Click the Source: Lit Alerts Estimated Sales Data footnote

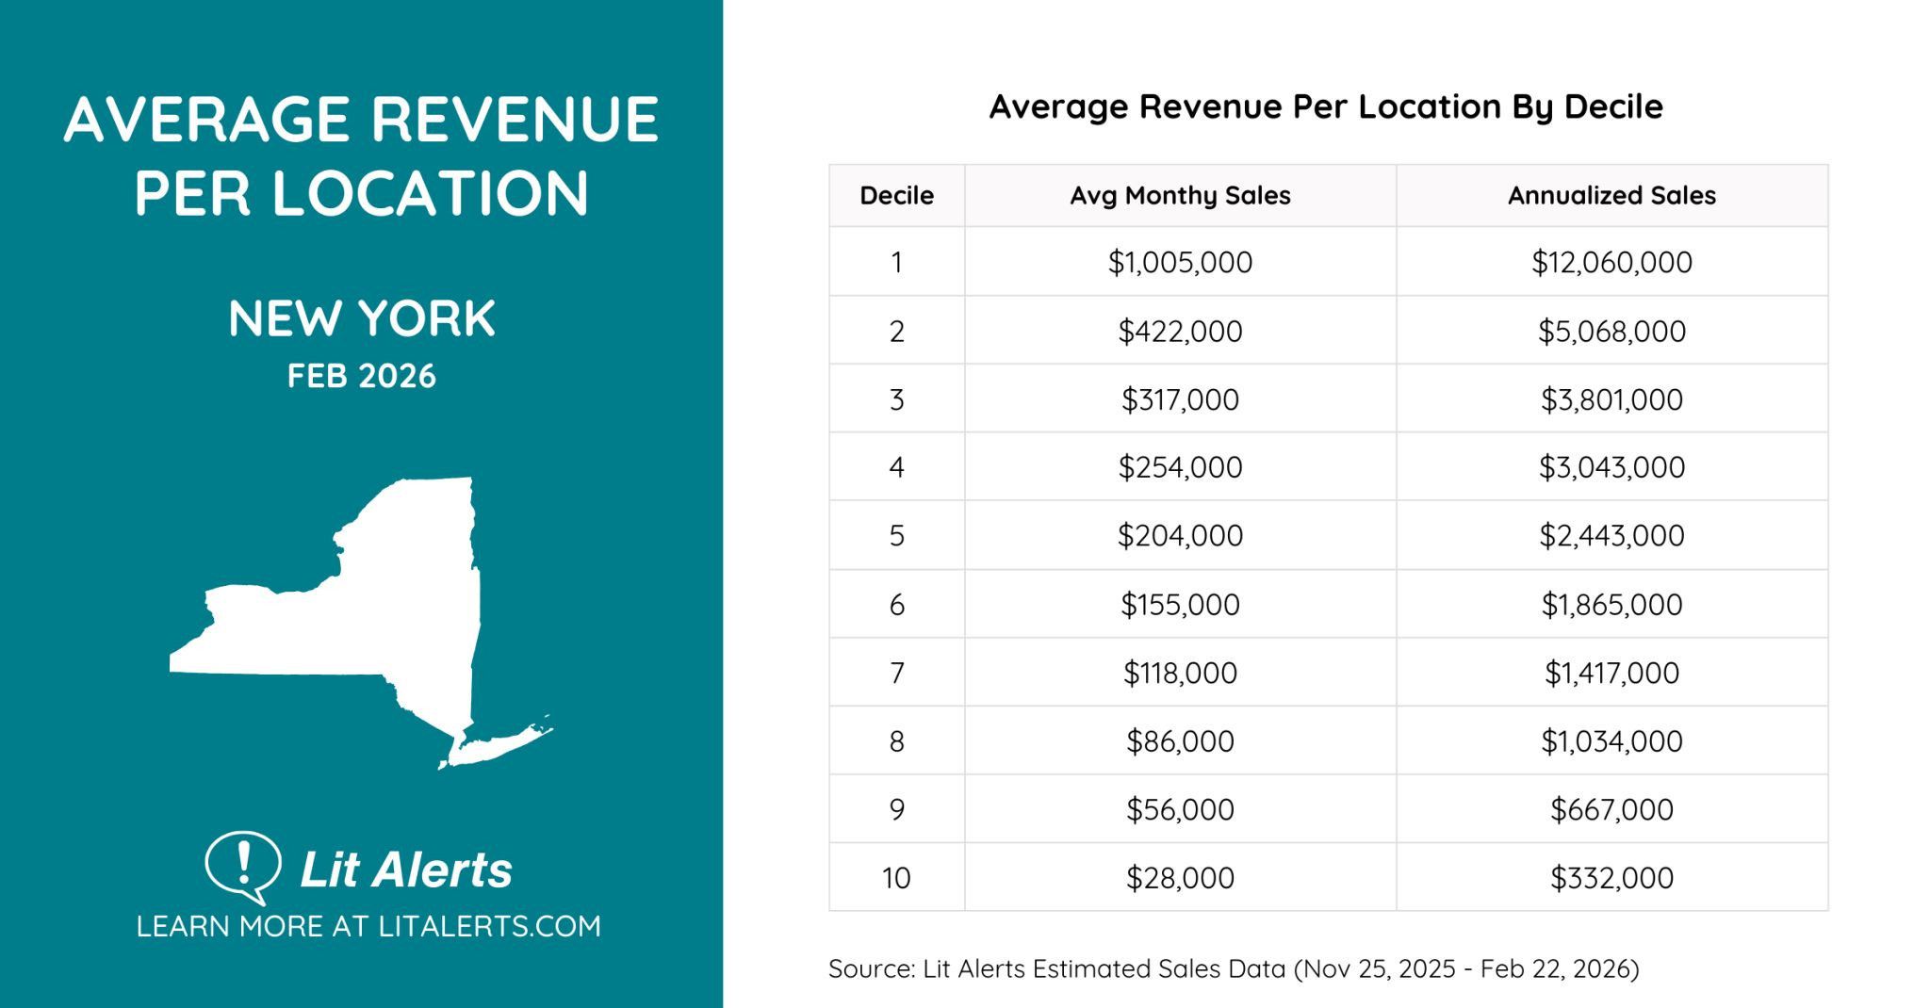click(1234, 968)
